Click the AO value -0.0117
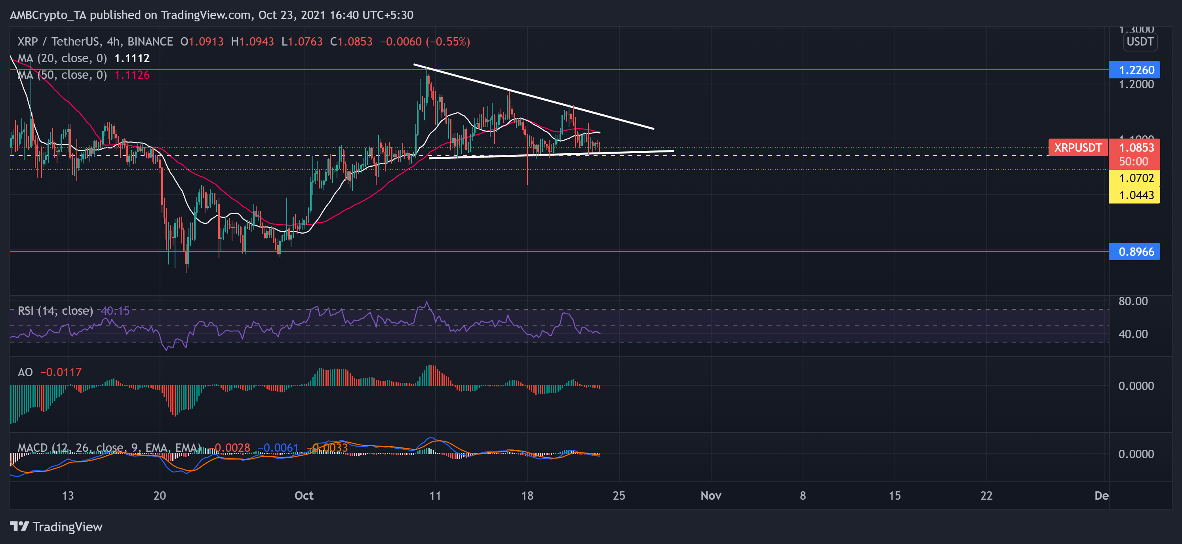The image size is (1182, 544). 61,372
